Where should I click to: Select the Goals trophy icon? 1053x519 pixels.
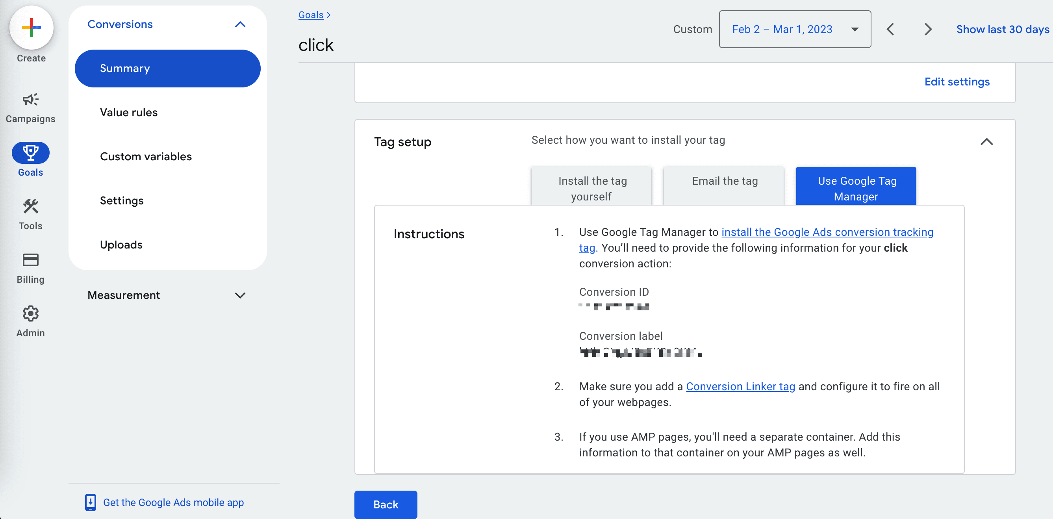point(30,152)
